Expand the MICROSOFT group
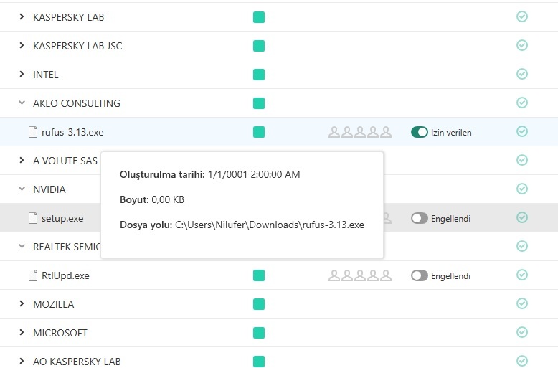The width and height of the screenshot is (558, 368). click(22, 332)
